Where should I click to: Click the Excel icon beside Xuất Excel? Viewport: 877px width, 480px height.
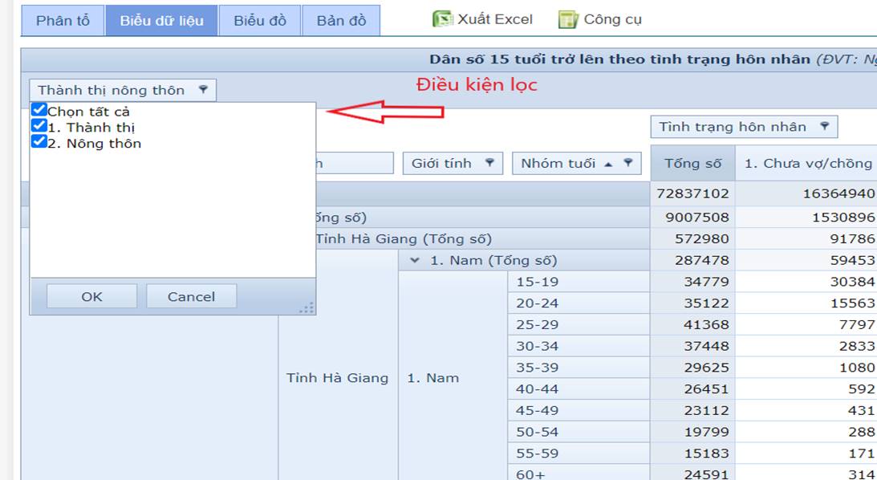click(442, 19)
